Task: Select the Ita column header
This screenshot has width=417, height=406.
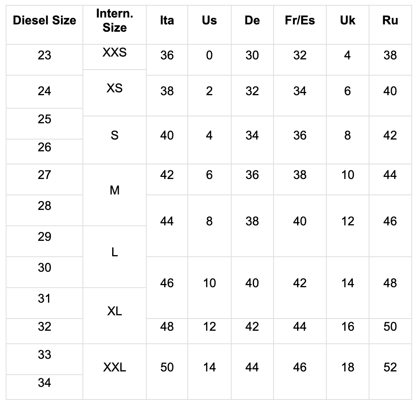Action: [x=167, y=20]
